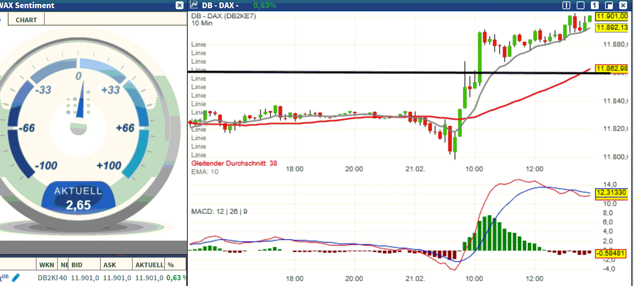Close the DB - DAX chart window

623,5
